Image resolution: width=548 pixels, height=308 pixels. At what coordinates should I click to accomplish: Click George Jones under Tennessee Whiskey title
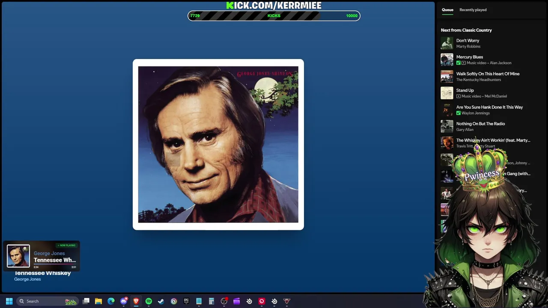coord(27,279)
